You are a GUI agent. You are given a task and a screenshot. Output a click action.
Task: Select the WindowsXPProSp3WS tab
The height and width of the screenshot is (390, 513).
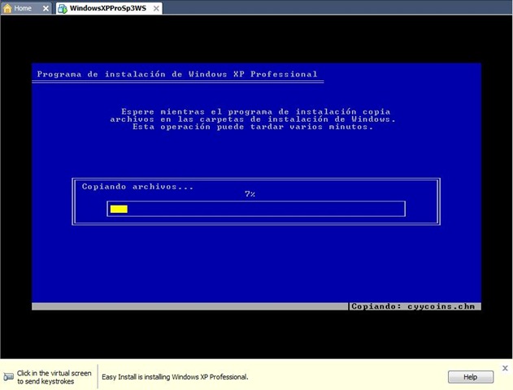pyautogui.click(x=108, y=8)
